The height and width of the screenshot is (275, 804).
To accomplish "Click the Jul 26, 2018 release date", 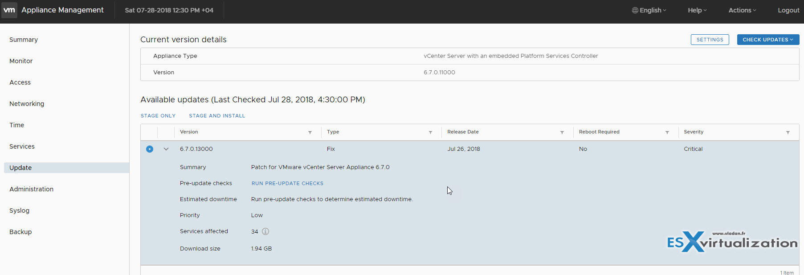I will point(464,149).
